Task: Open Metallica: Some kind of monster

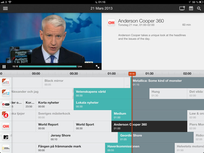Action: click(x=167, y=83)
